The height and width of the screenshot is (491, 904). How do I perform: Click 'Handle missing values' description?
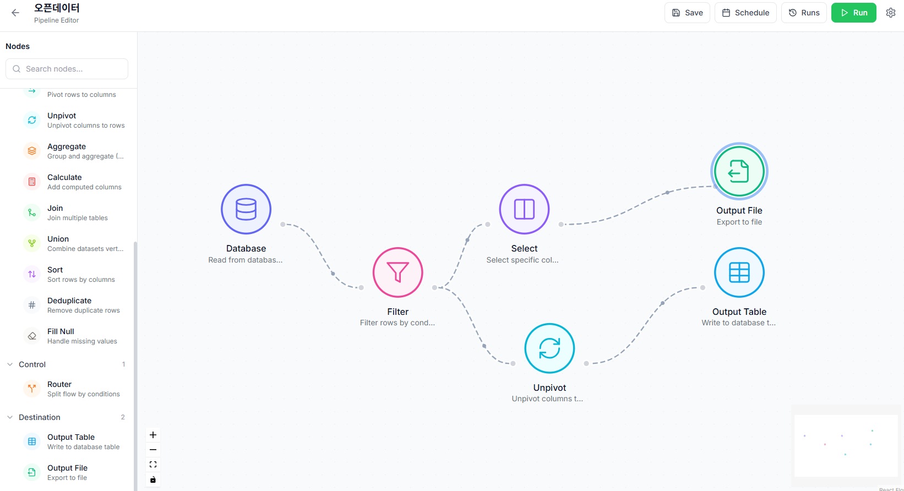point(82,341)
